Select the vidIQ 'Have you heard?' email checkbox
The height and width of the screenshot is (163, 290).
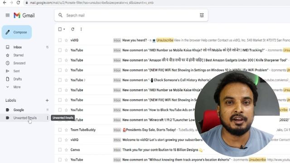pos(60,40)
